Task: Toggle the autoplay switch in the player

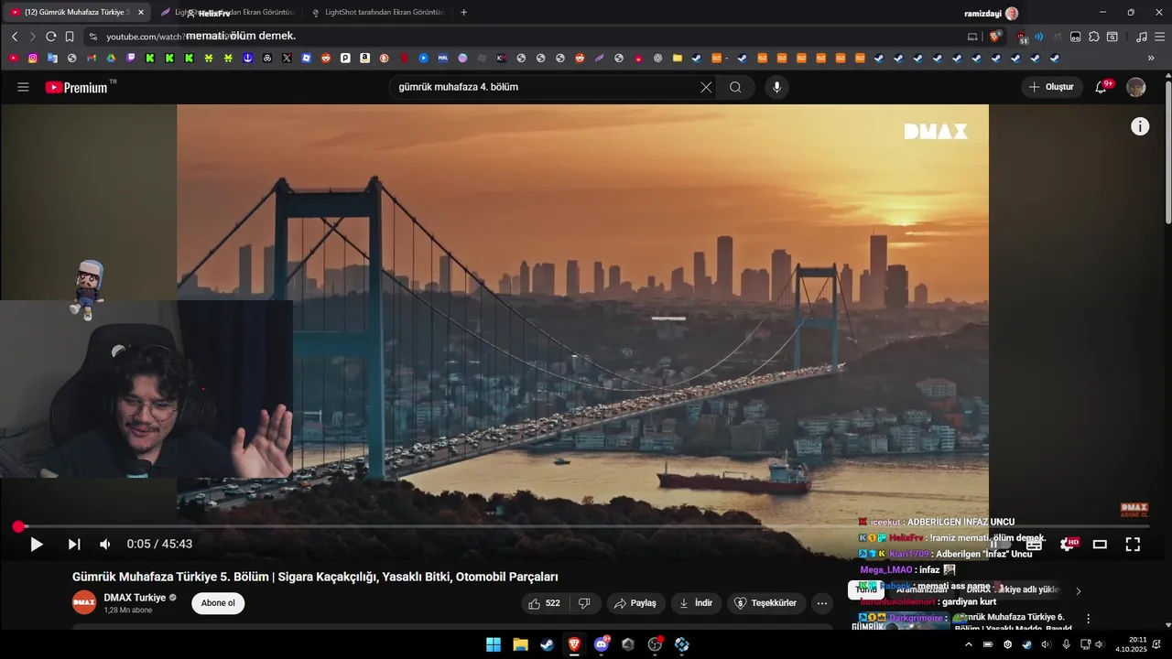Action: (x=1000, y=544)
